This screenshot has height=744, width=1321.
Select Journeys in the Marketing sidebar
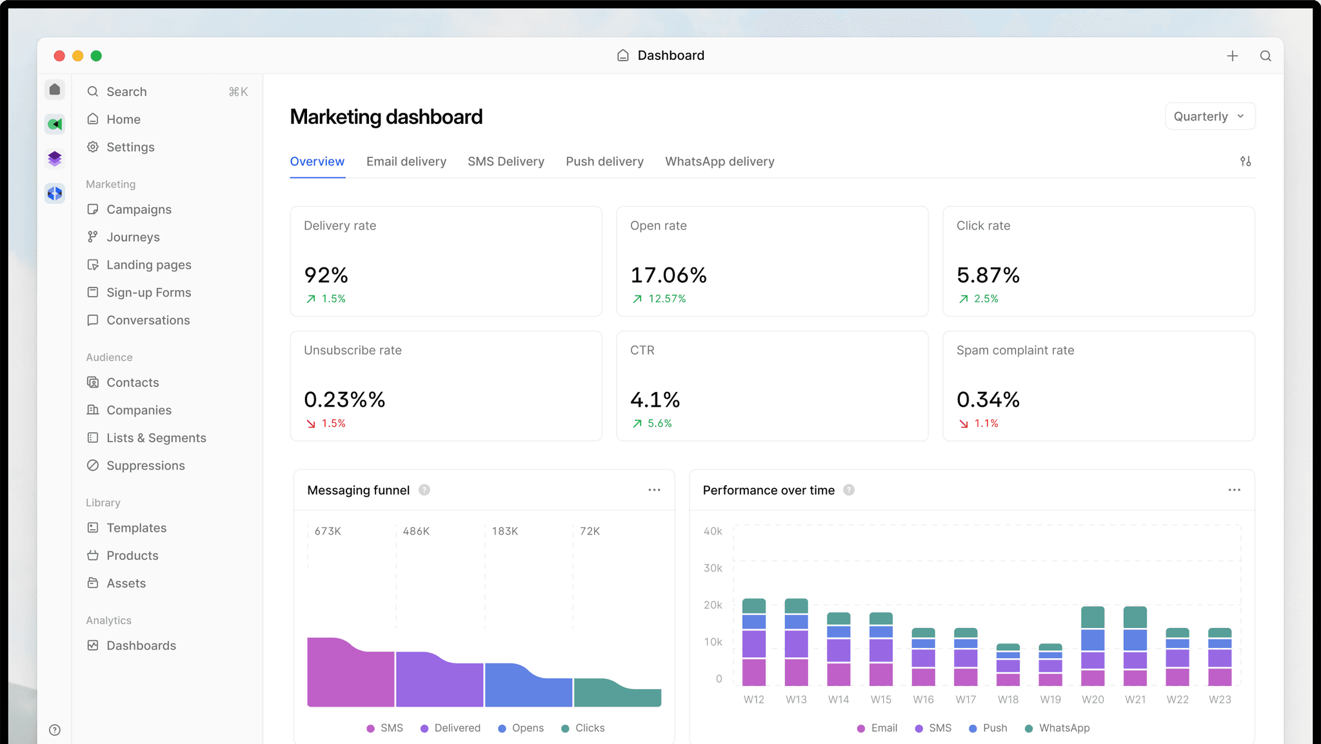click(133, 237)
